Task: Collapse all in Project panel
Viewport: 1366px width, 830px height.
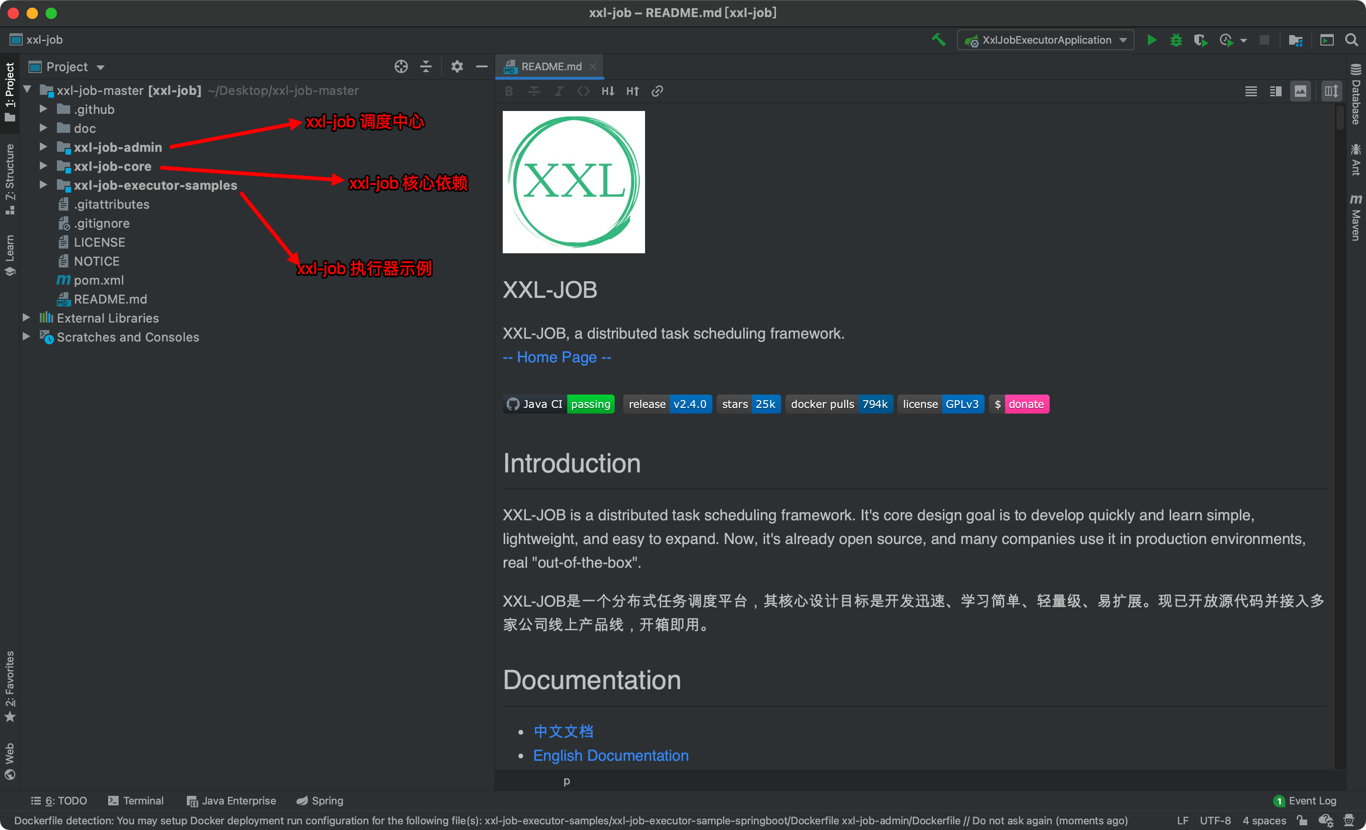Action: point(426,66)
